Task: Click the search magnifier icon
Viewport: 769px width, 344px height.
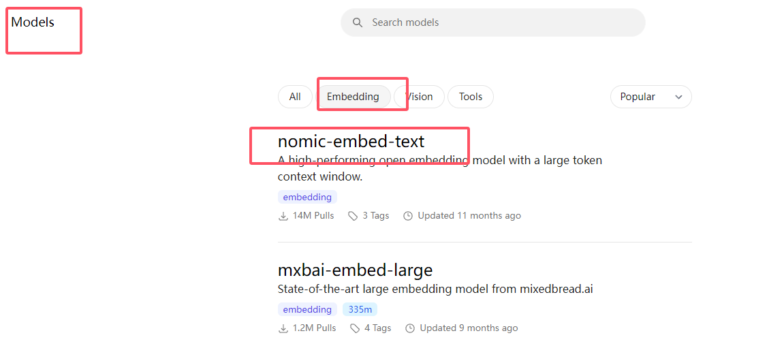Action: (358, 22)
